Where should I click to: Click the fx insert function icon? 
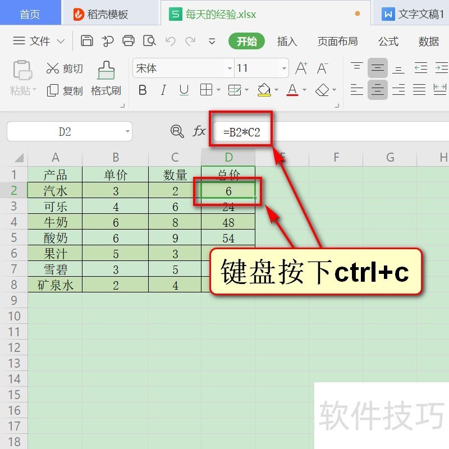(x=199, y=131)
